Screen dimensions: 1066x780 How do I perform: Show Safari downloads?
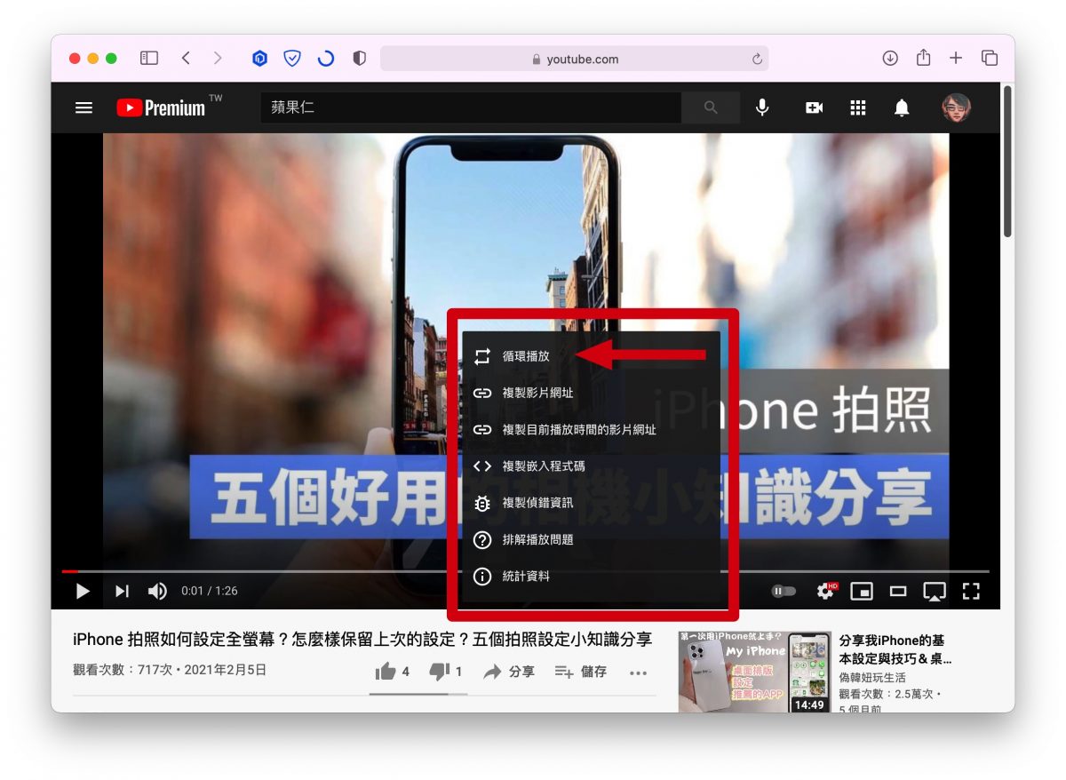(890, 58)
